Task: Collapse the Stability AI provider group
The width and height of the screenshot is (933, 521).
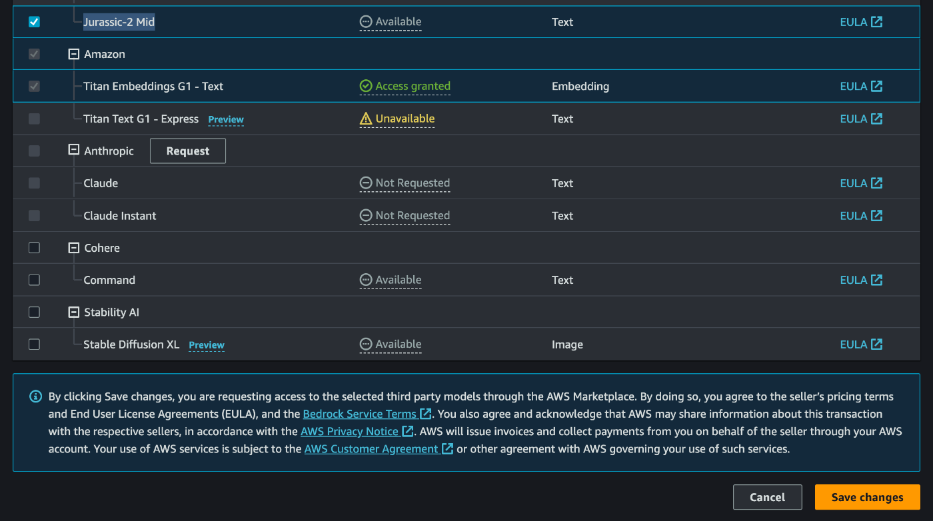Action: pyautogui.click(x=74, y=312)
